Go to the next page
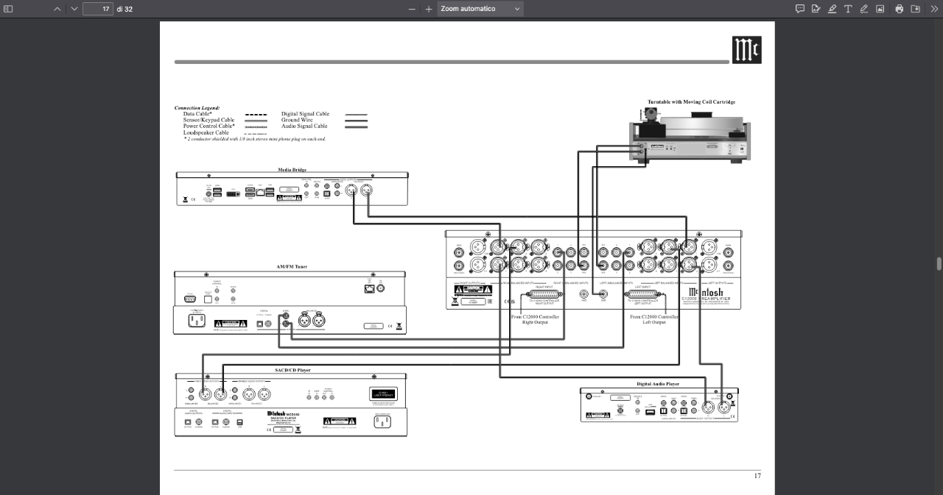 (74, 9)
